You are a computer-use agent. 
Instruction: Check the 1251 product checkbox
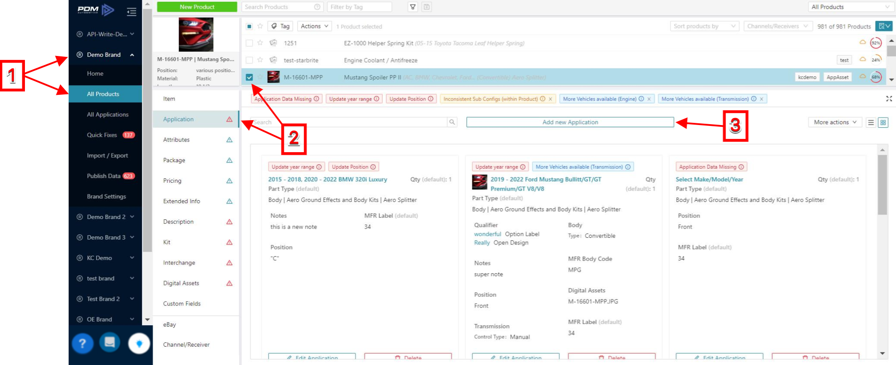click(x=249, y=43)
